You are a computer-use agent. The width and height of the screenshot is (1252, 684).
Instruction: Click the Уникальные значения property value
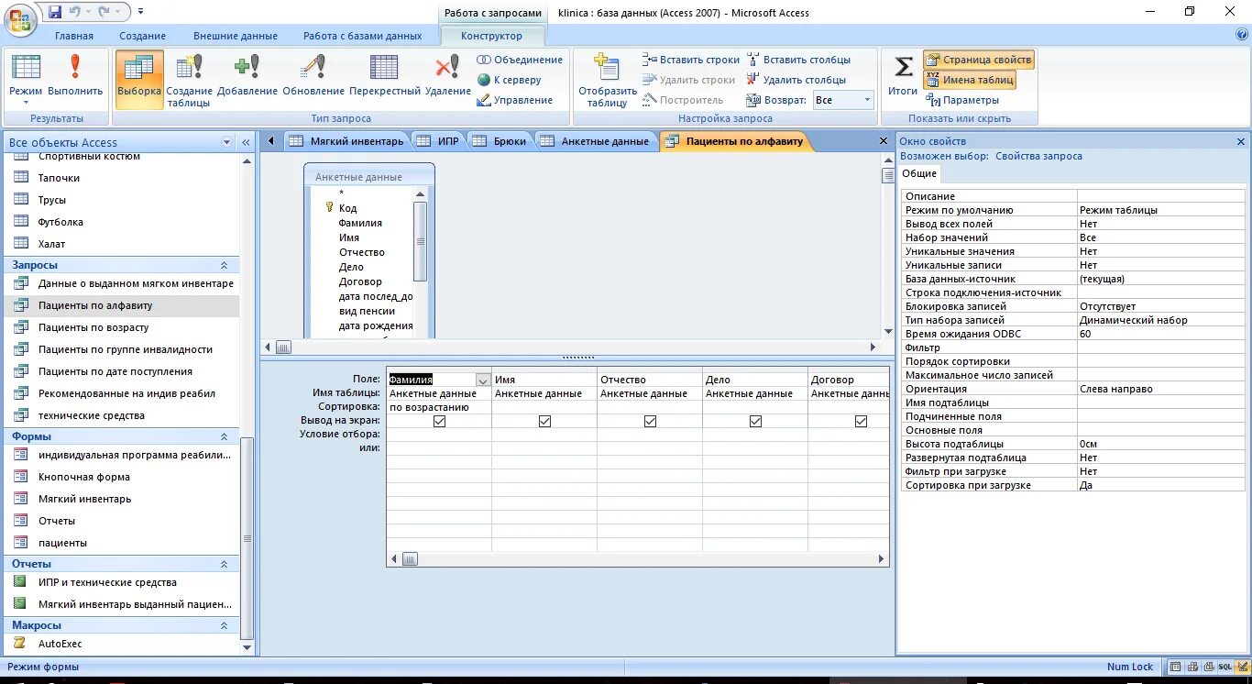(1162, 251)
